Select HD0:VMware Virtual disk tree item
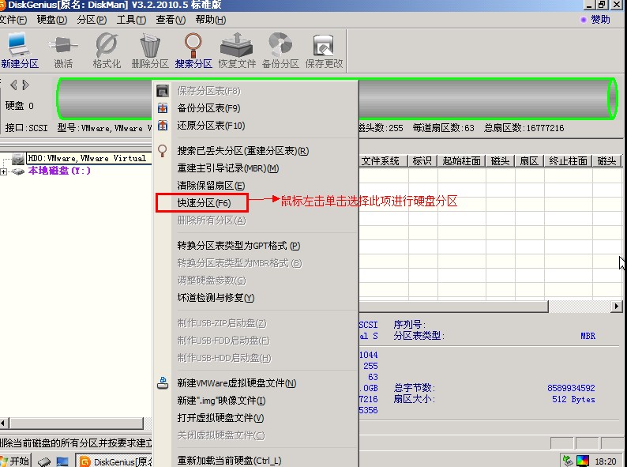627x467 pixels. click(x=88, y=158)
